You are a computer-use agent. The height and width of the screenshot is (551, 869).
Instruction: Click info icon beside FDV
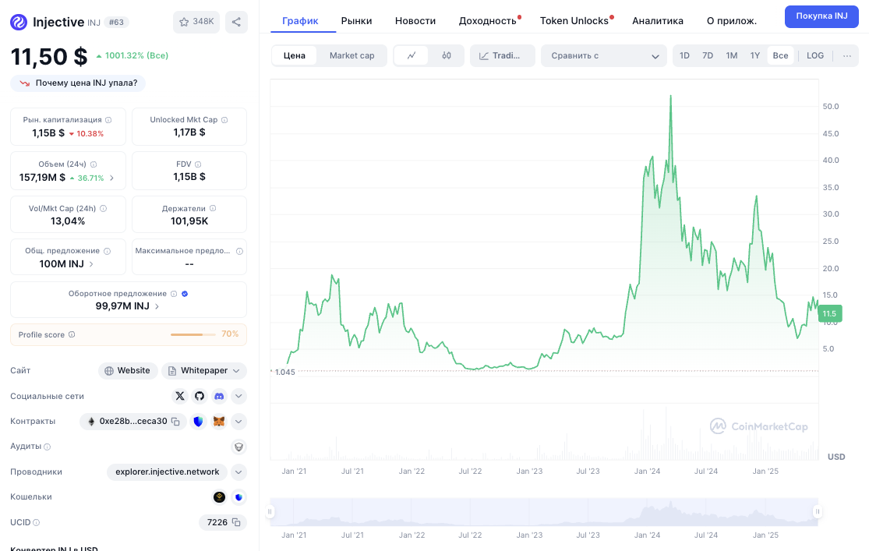[198, 164]
